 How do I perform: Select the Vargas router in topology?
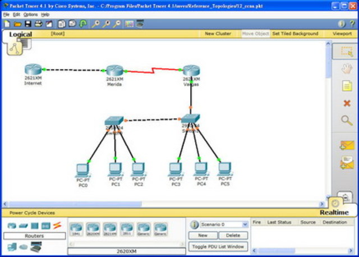191,71
